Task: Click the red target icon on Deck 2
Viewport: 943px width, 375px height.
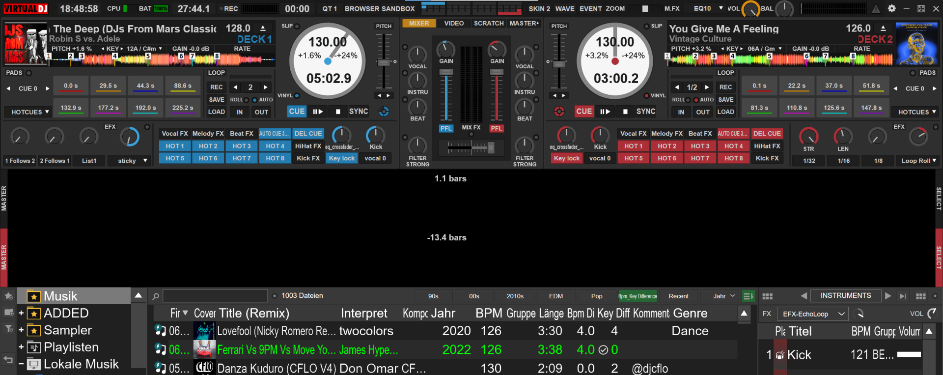Action: click(x=559, y=112)
